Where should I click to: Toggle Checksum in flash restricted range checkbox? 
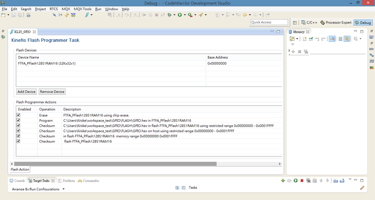click(x=18, y=126)
